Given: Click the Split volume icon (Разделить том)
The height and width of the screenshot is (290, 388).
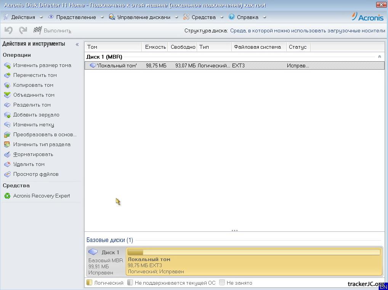Looking at the screenshot, I should (7, 105).
